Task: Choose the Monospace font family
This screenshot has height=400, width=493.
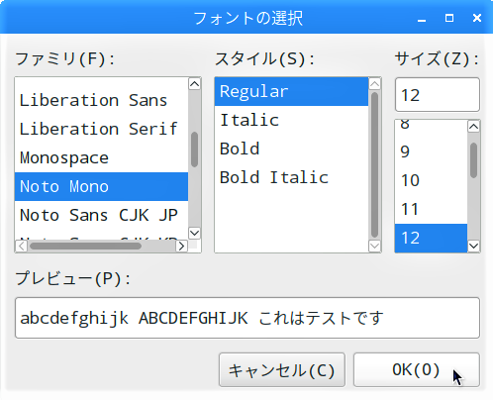Action: pyautogui.click(x=101, y=157)
